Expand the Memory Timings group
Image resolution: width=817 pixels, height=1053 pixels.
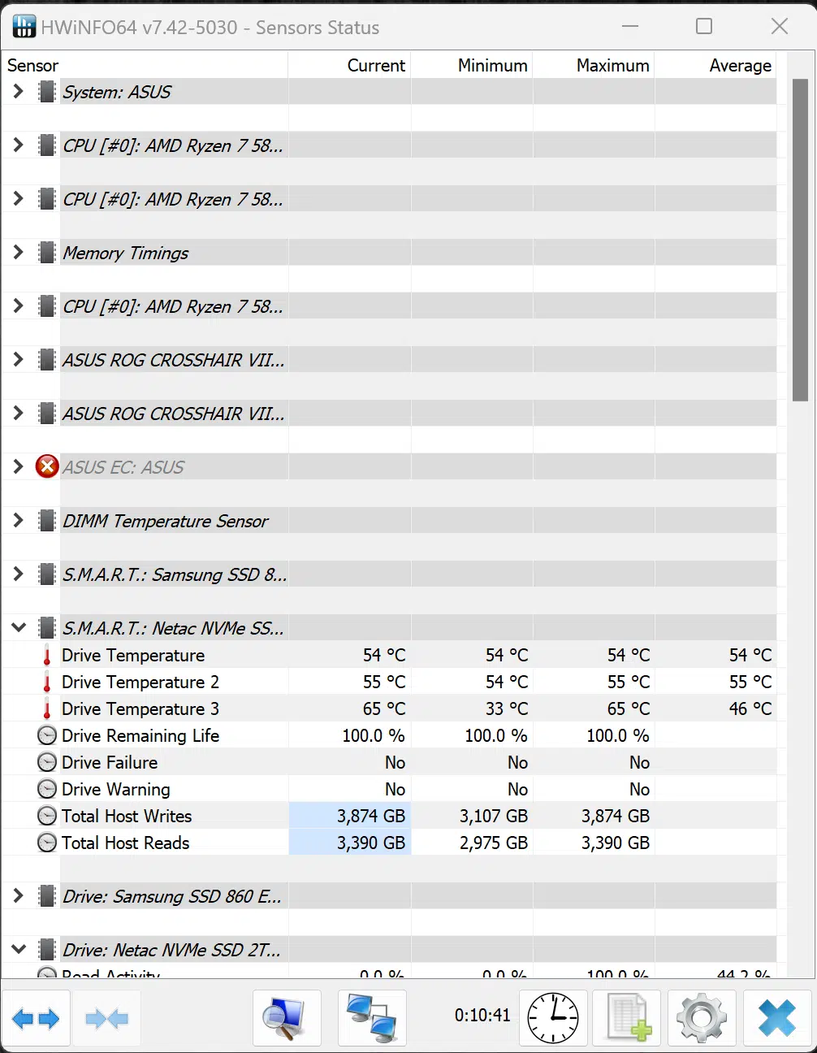[x=18, y=253]
